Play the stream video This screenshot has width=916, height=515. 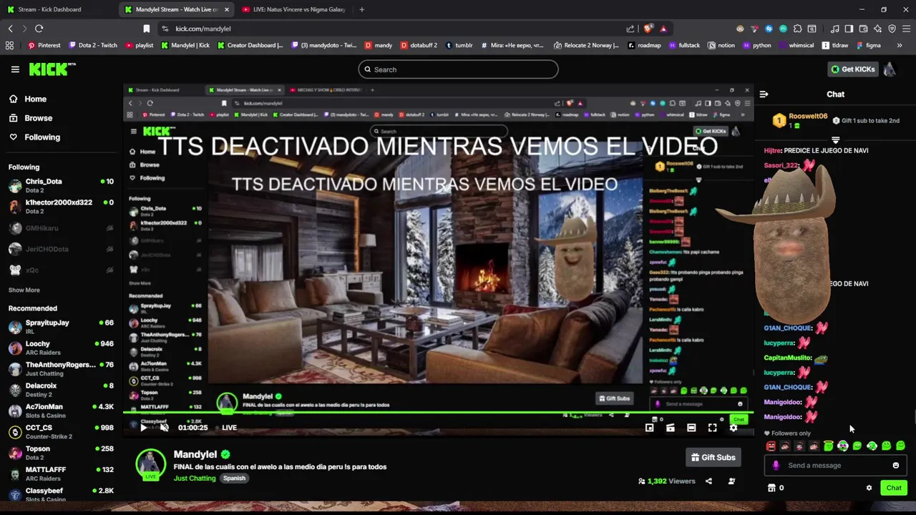(143, 428)
